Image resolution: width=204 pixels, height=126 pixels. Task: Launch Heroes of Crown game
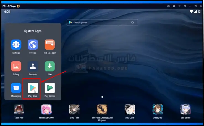[46, 109]
